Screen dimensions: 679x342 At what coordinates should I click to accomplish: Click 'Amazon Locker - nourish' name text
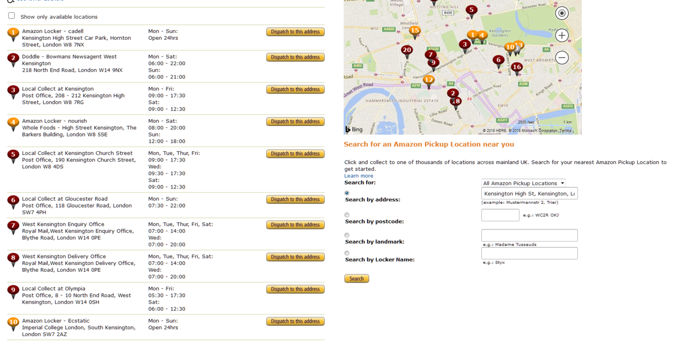coord(55,121)
